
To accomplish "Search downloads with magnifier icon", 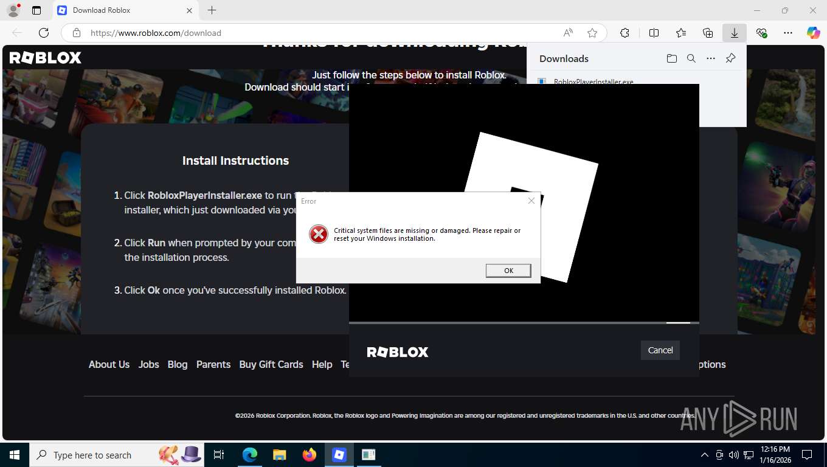I will tap(691, 58).
